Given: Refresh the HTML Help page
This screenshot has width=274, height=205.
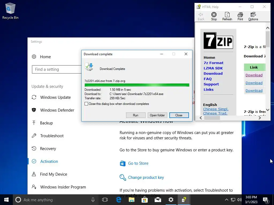Looking at the screenshot, I should click(x=227, y=16).
